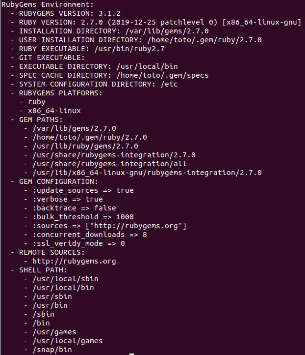Click the SHELL PATH section label
The width and height of the screenshot is (305, 355).
pos(43,270)
